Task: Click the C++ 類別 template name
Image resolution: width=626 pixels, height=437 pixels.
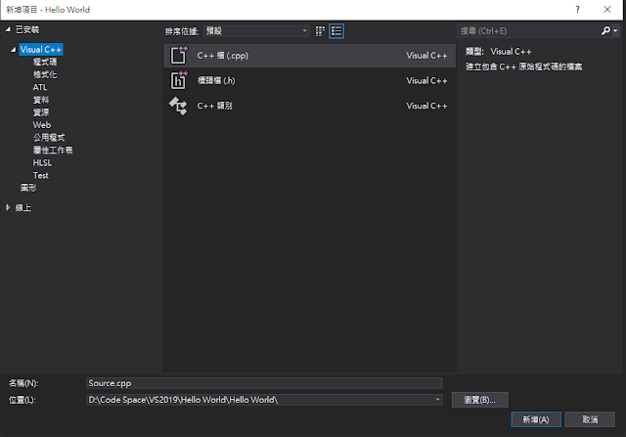Action: [x=214, y=106]
